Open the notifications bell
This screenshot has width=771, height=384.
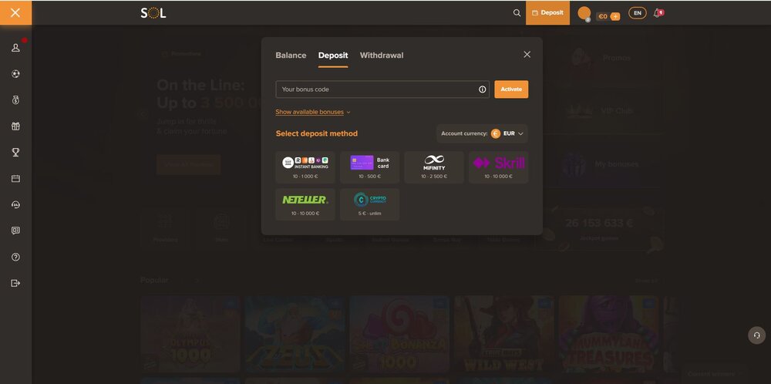tap(658, 13)
